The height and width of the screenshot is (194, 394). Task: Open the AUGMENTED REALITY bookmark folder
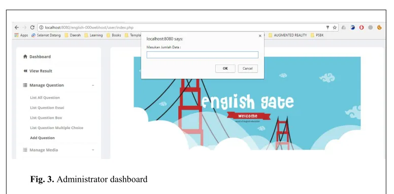[x=288, y=35]
